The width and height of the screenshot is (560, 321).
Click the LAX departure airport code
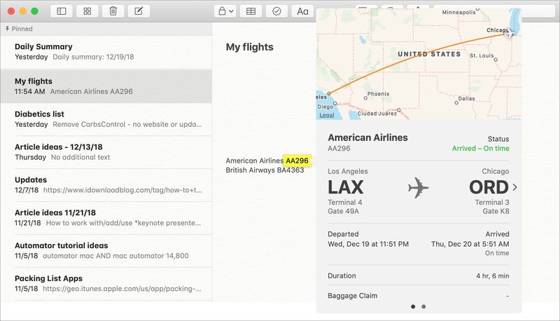(x=345, y=187)
